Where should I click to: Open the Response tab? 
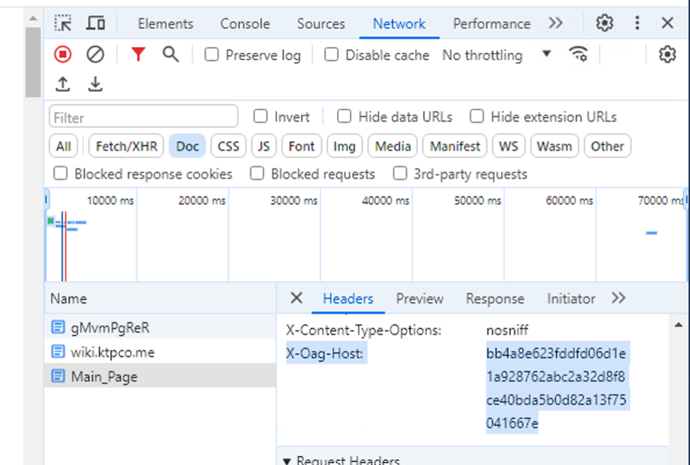point(495,299)
